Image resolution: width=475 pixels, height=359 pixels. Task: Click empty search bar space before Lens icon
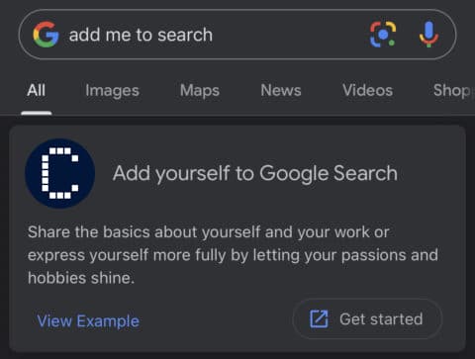coord(290,35)
